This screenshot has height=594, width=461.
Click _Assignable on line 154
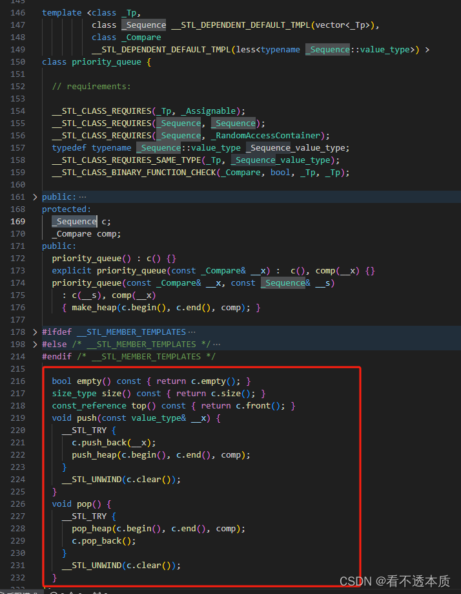208,111
